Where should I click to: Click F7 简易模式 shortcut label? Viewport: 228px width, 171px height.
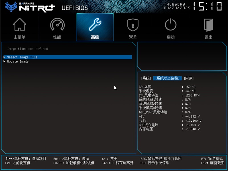click(x=212, y=158)
